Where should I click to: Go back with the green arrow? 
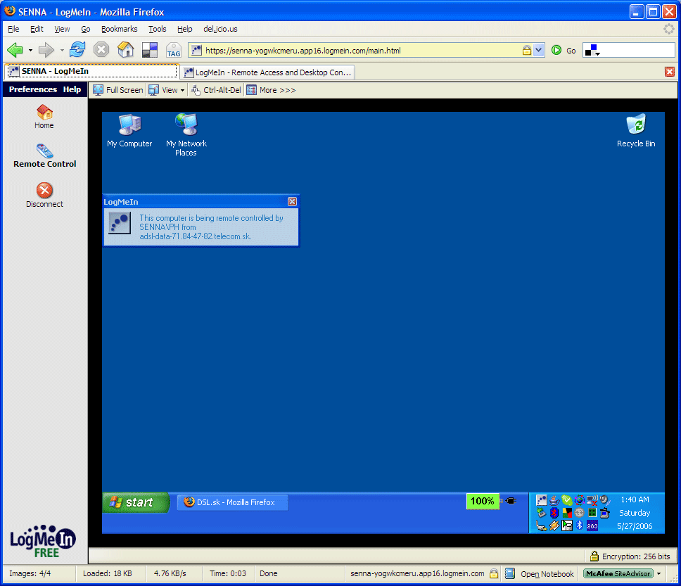click(15, 50)
